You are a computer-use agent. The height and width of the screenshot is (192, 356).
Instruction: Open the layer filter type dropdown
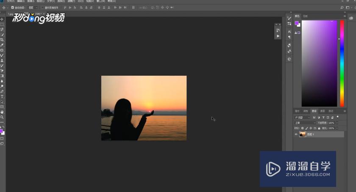(x=303, y=117)
